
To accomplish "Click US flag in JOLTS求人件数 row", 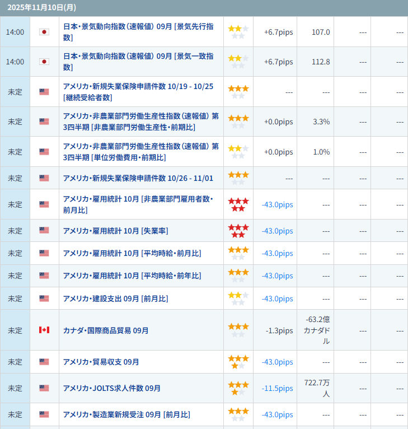I will [44, 388].
